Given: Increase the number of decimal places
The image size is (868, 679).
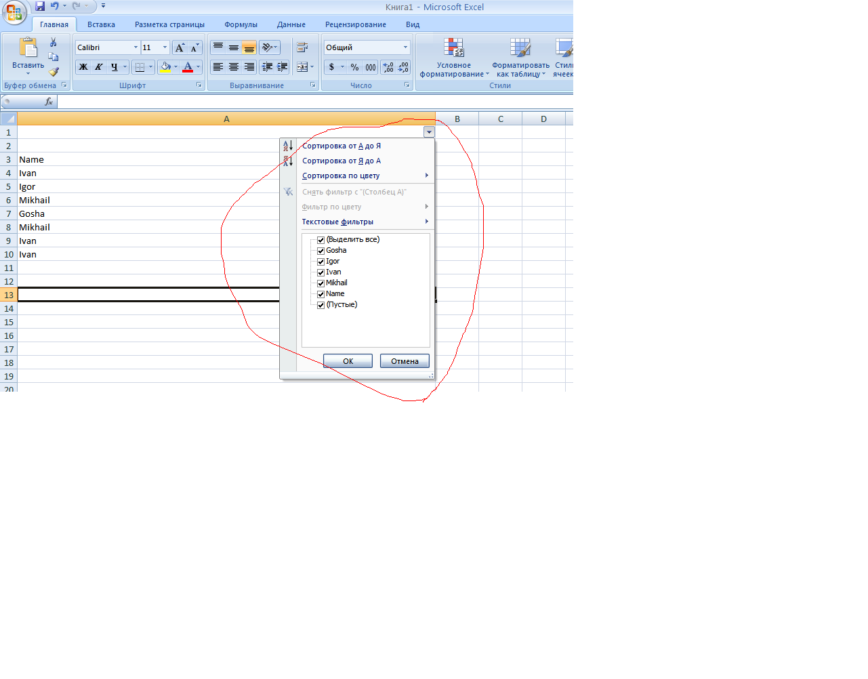Looking at the screenshot, I should (x=388, y=67).
